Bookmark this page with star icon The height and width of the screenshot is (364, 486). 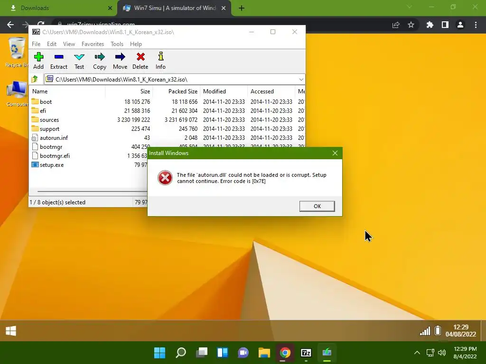(x=411, y=25)
